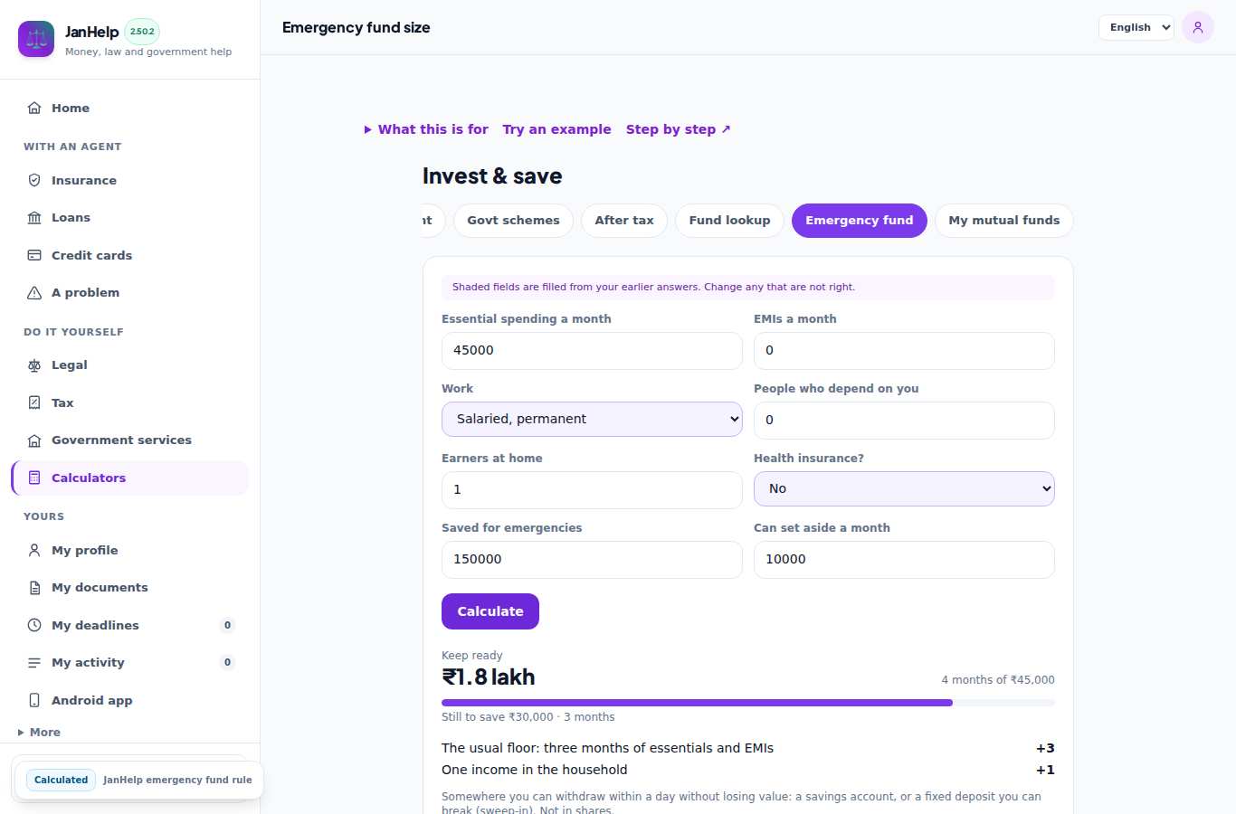This screenshot has height=814, width=1236.
Task: Select the My mutual funds tab
Action: point(1003,221)
